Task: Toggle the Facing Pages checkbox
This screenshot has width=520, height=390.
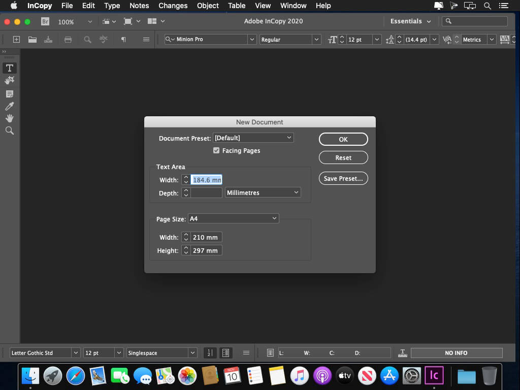Action: (216, 150)
